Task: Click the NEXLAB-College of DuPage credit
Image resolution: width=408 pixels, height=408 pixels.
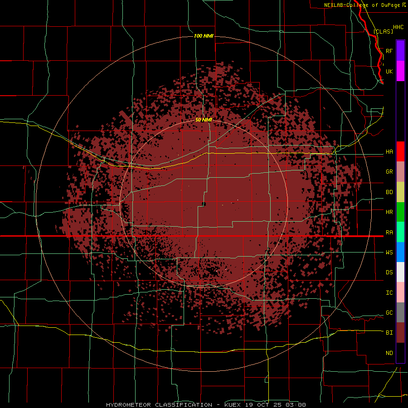Action: click(x=362, y=5)
